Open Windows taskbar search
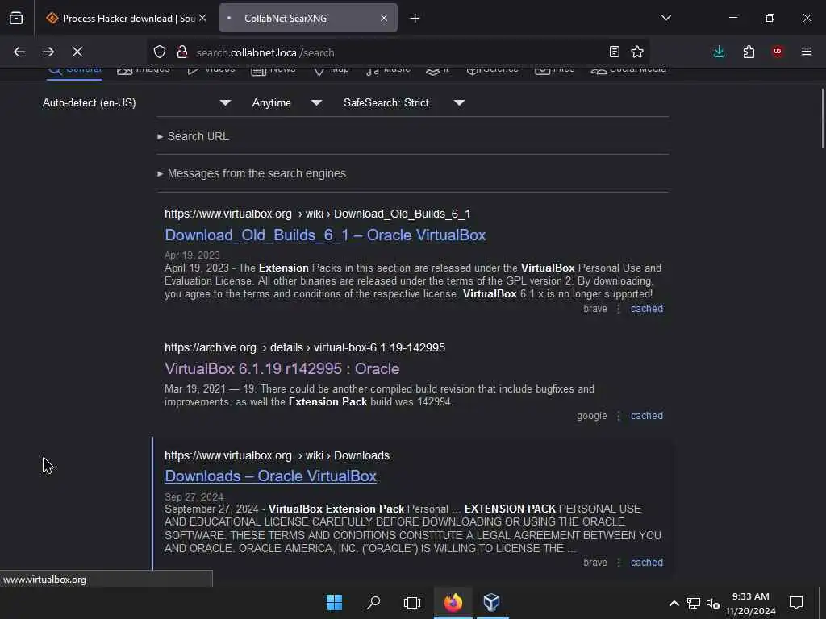This screenshot has width=826, height=619. (373, 602)
